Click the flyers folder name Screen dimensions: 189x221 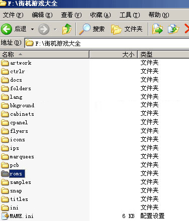[x=19, y=131]
